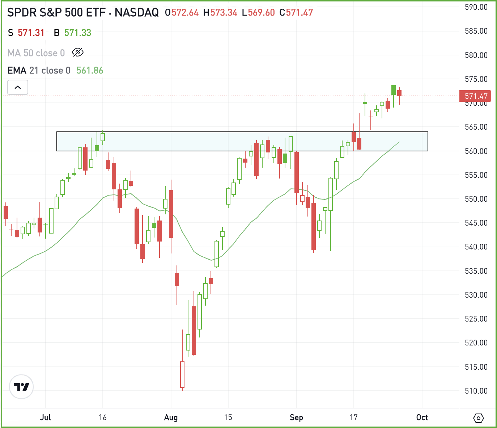Image resolution: width=497 pixels, height=428 pixels.
Task: Click the 510.00 price axis label
Action: 476,391
